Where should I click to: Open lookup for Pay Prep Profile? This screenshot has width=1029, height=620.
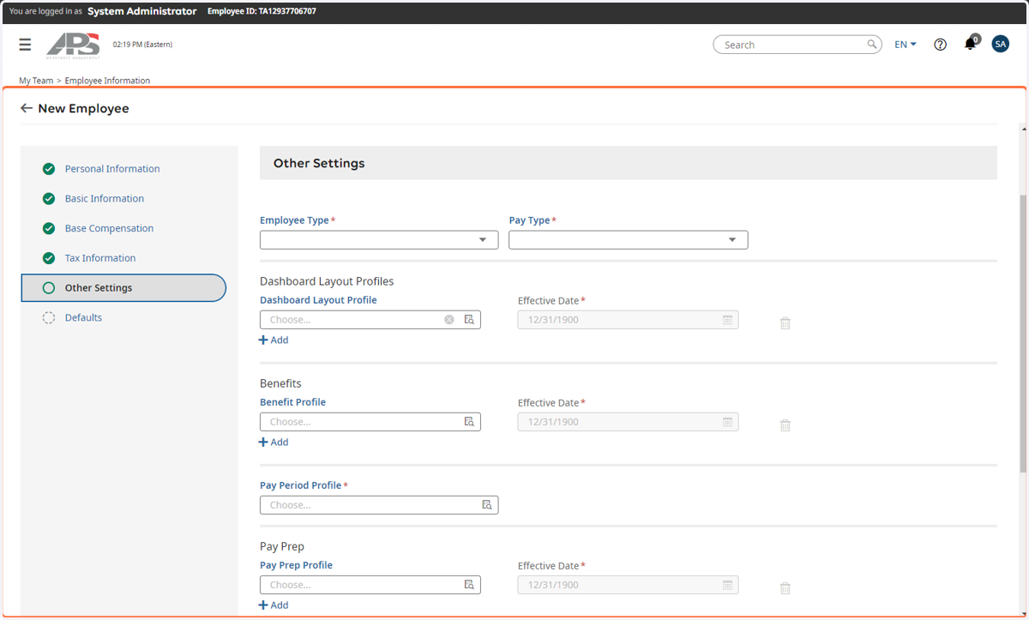(469, 585)
